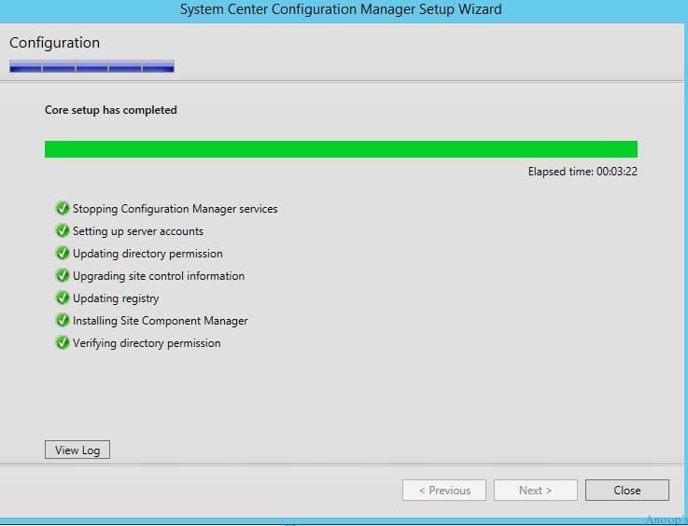Click the Close button

click(627, 490)
